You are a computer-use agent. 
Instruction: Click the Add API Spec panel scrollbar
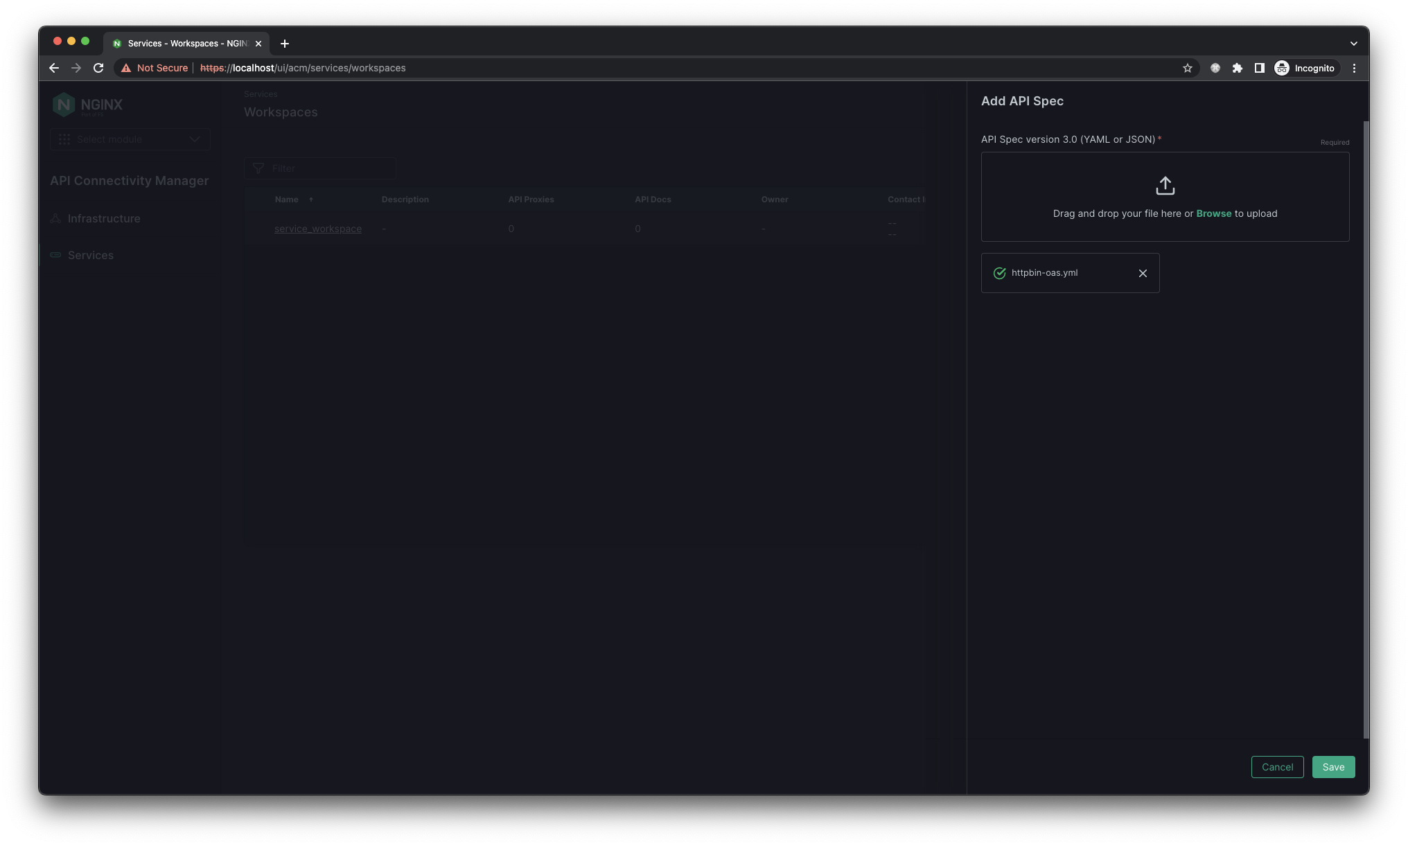tap(1365, 430)
